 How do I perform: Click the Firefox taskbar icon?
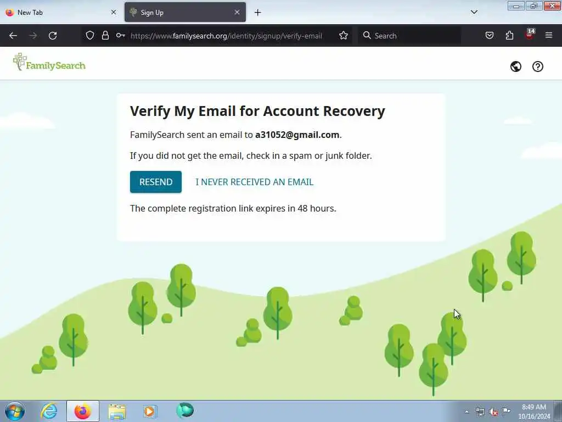point(83,411)
